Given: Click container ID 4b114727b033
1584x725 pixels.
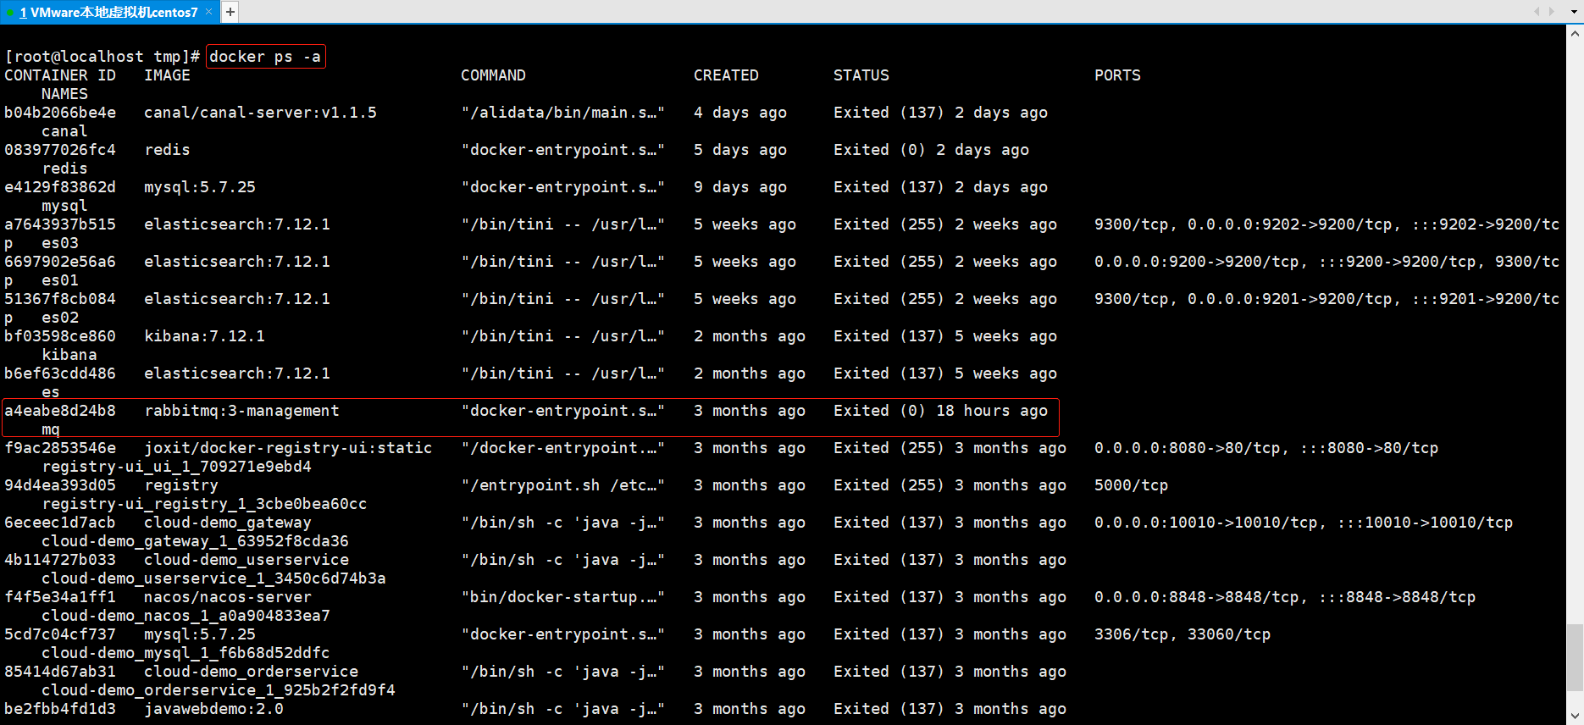Looking at the screenshot, I should [60, 560].
